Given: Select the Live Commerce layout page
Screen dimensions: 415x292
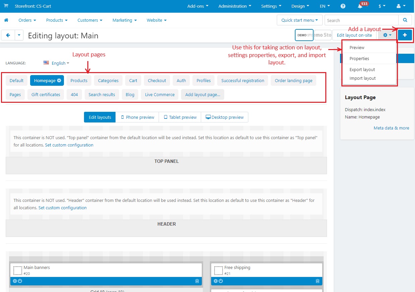Looking at the screenshot, I should point(160,94).
